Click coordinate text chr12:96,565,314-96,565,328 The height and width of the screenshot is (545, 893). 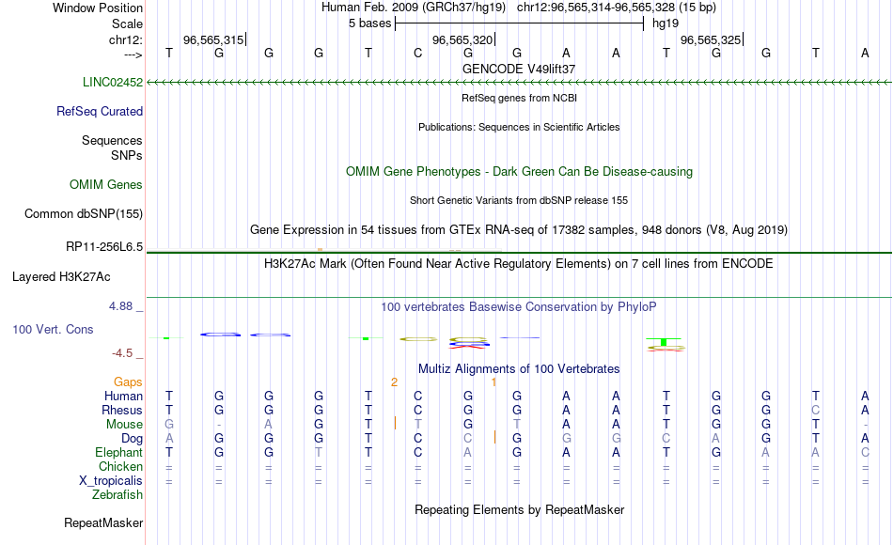(x=596, y=8)
